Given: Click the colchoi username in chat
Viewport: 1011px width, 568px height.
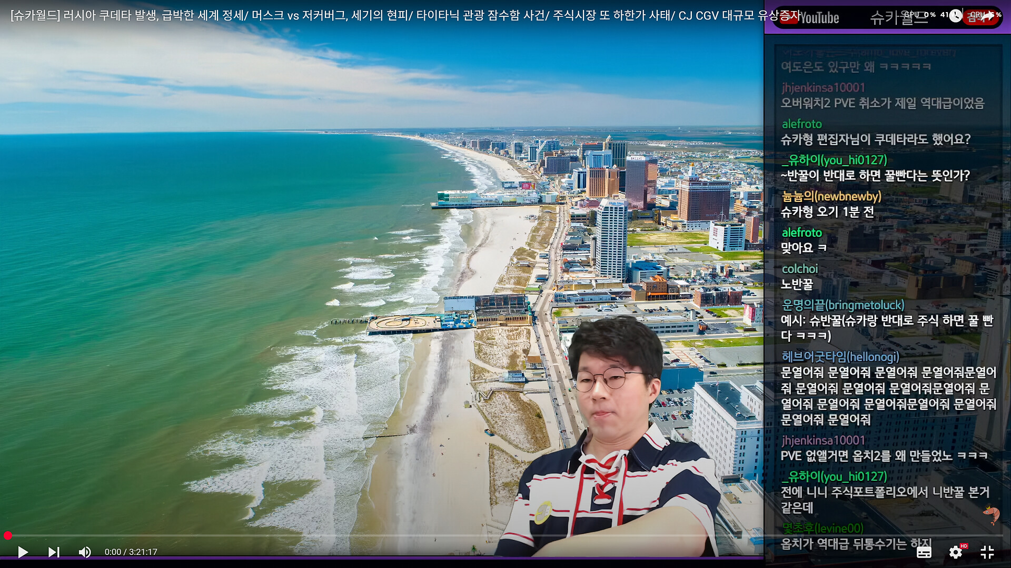Looking at the screenshot, I should [x=799, y=269].
